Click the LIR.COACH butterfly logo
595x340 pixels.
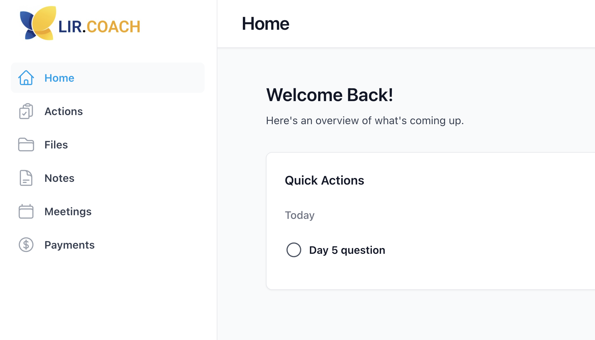[38, 23]
